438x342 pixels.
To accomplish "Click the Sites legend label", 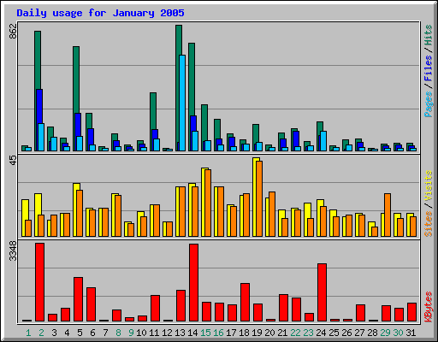I will tap(428, 224).
